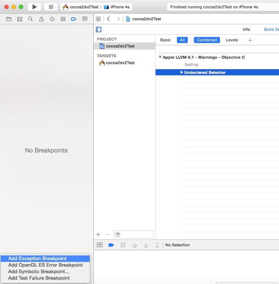Viewport: 279px width, 284px height.
Task: Go forward with the right chevron
Action: point(118,19)
